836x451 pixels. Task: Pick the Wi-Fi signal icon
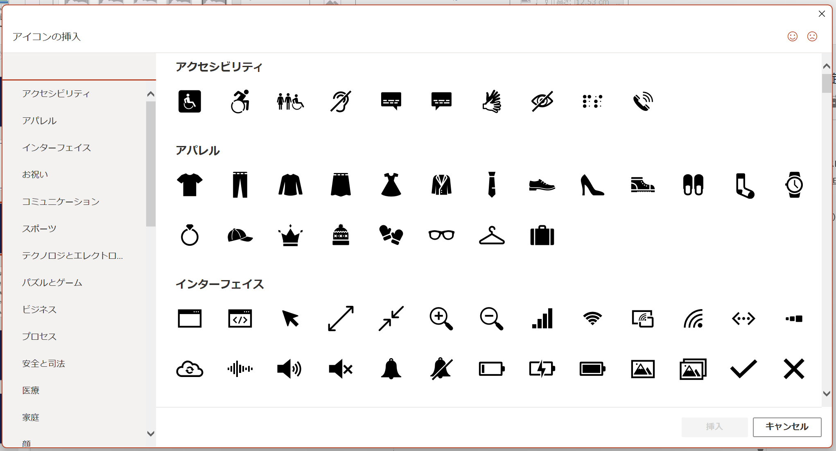tap(592, 319)
